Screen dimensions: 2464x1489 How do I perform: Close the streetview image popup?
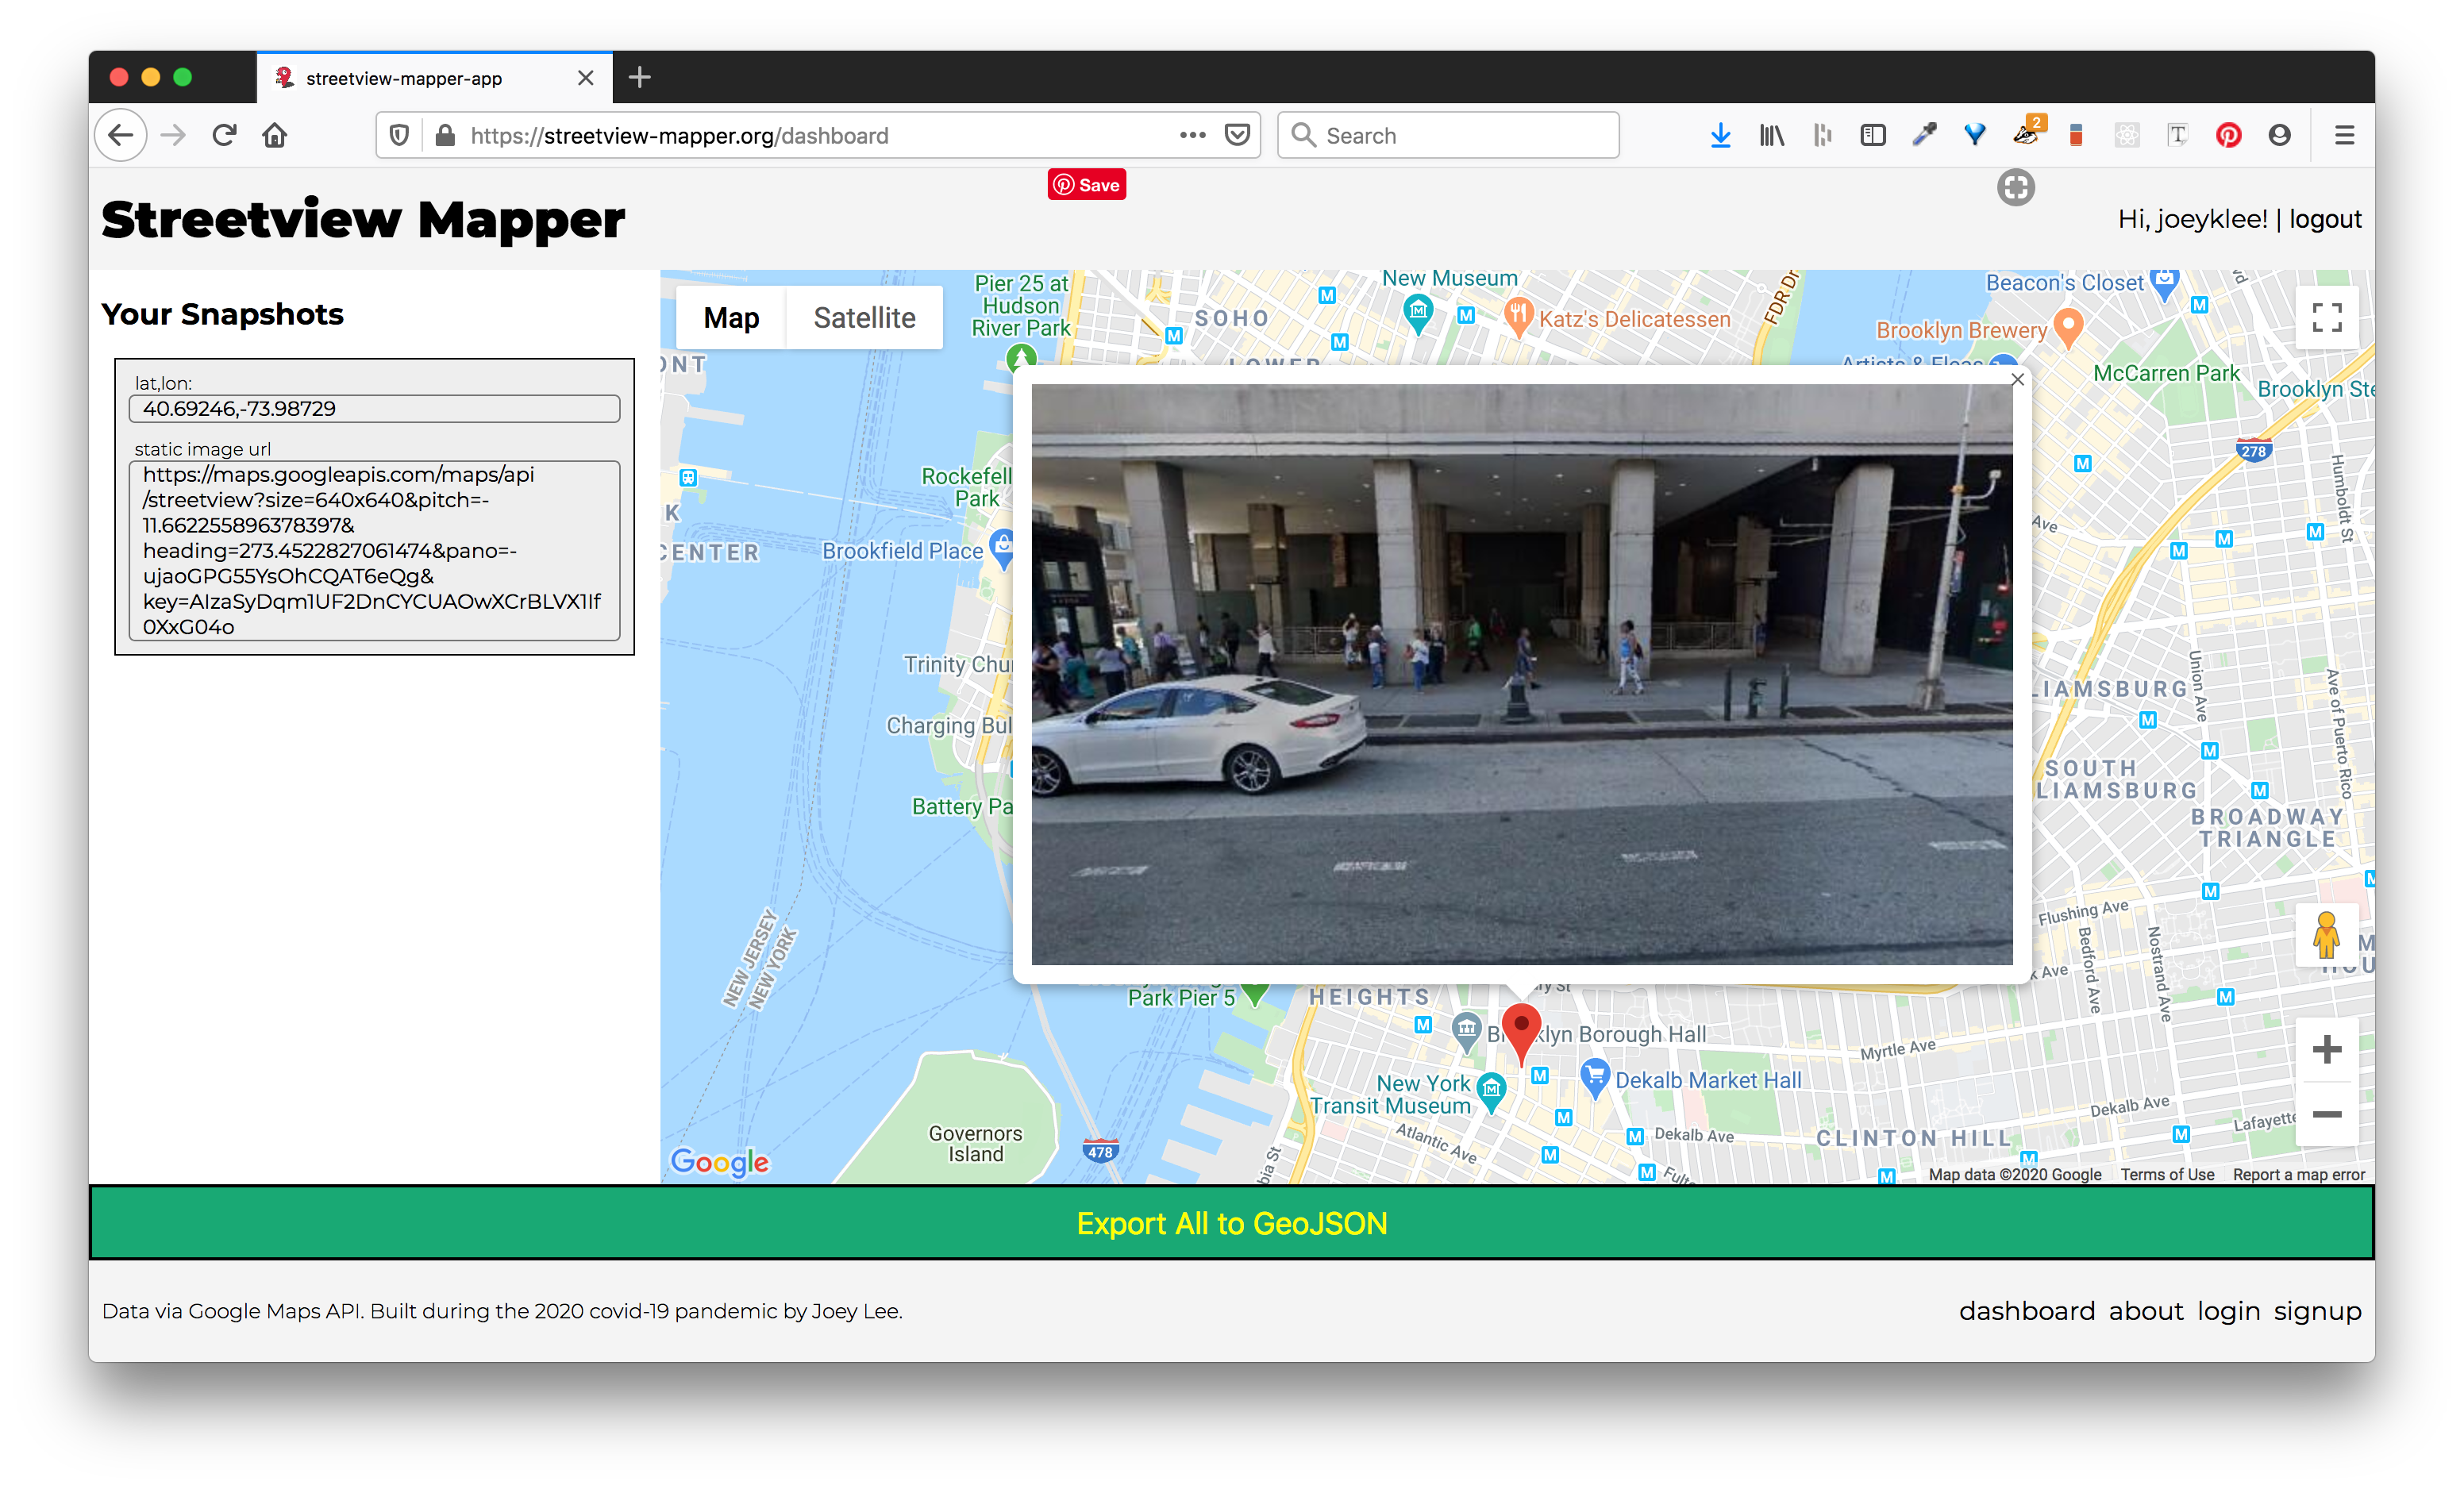tap(2017, 380)
